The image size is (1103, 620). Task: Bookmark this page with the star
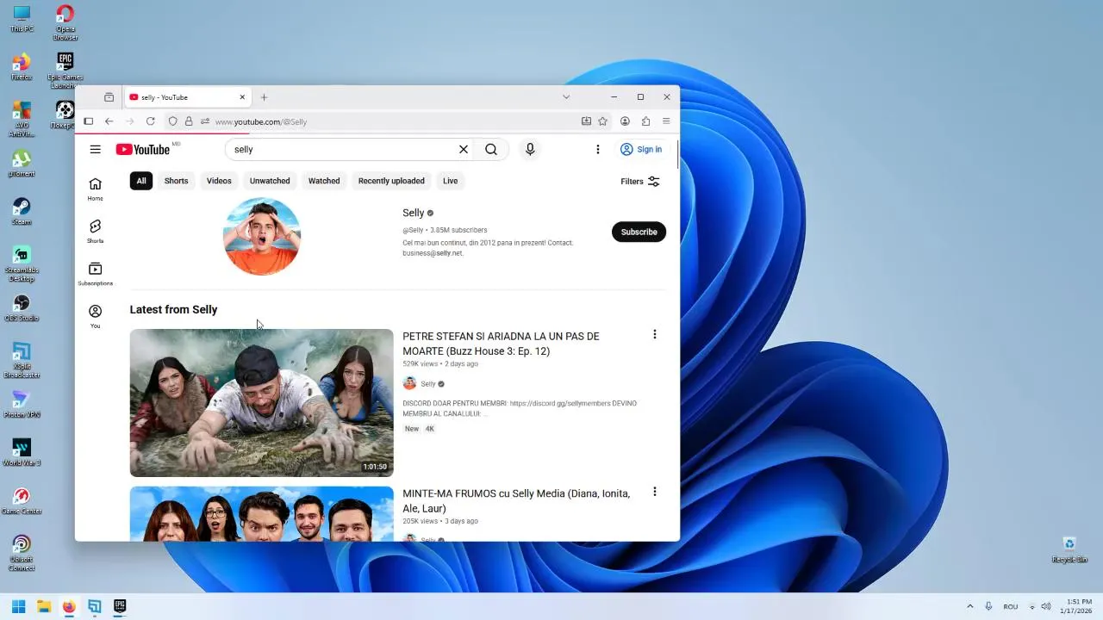(x=602, y=121)
